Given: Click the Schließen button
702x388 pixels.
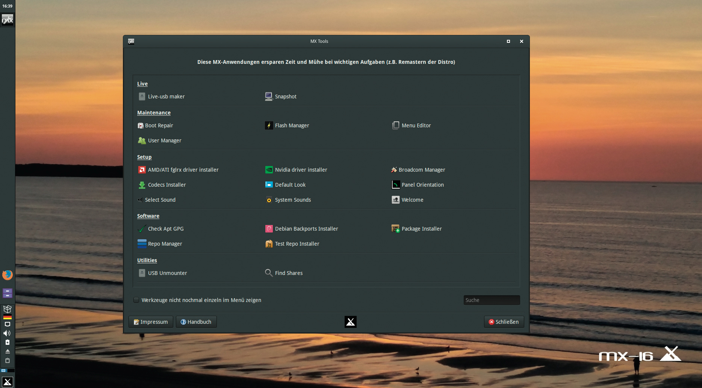Looking at the screenshot, I should point(504,322).
